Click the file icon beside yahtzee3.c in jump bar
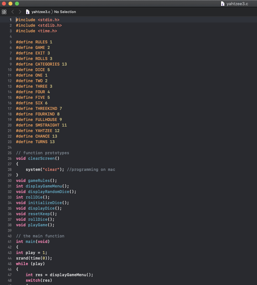This screenshot has height=285, width=257. [x=28, y=12]
